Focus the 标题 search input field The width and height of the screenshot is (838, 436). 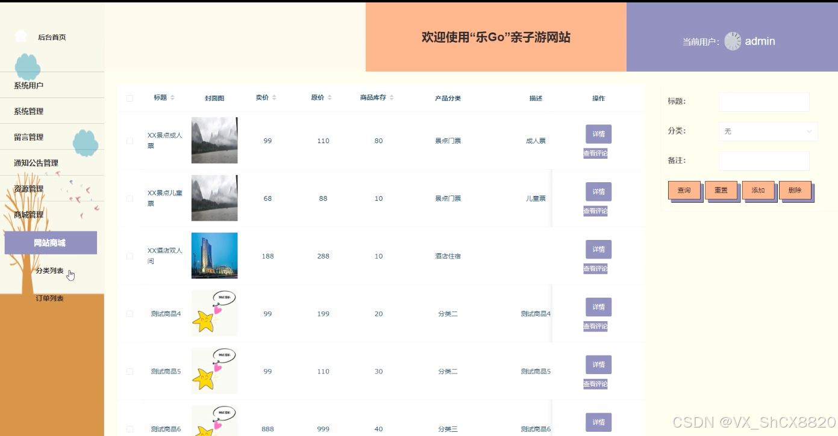pos(764,102)
